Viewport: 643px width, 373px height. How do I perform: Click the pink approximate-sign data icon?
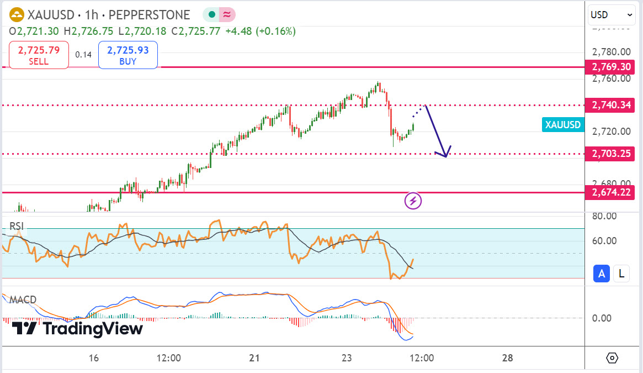[226, 15]
